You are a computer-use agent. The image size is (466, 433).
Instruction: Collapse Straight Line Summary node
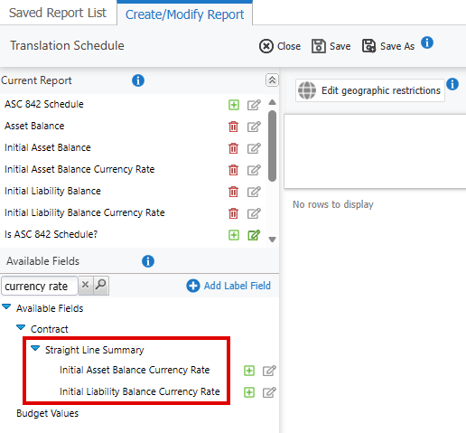click(35, 348)
